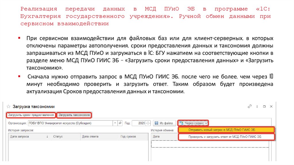Expand the Организация dropdown arrow
Image resolution: width=294 pixels, height=165 pixels.
[x=115, y=123]
